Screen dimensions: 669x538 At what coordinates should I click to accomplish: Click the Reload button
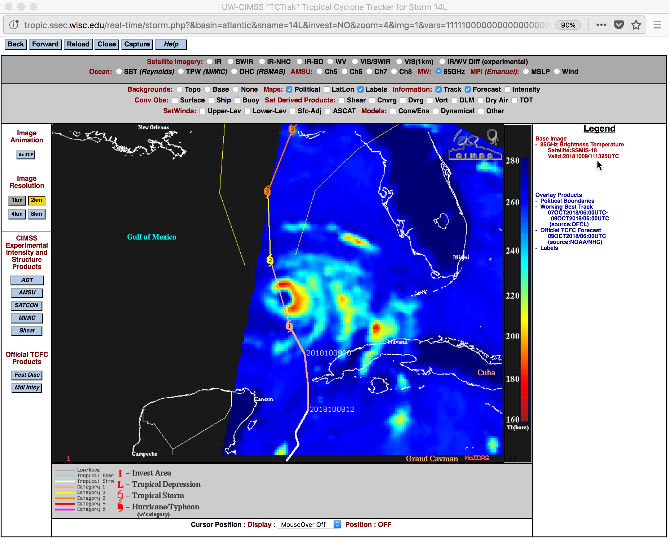[x=78, y=44]
